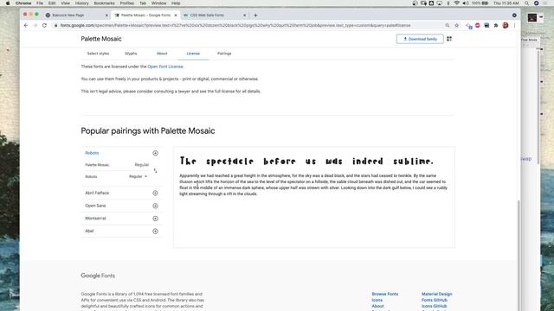Open Roboto Regular style dropdown
The width and height of the screenshot is (554, 311).
[x=138, y=176]
